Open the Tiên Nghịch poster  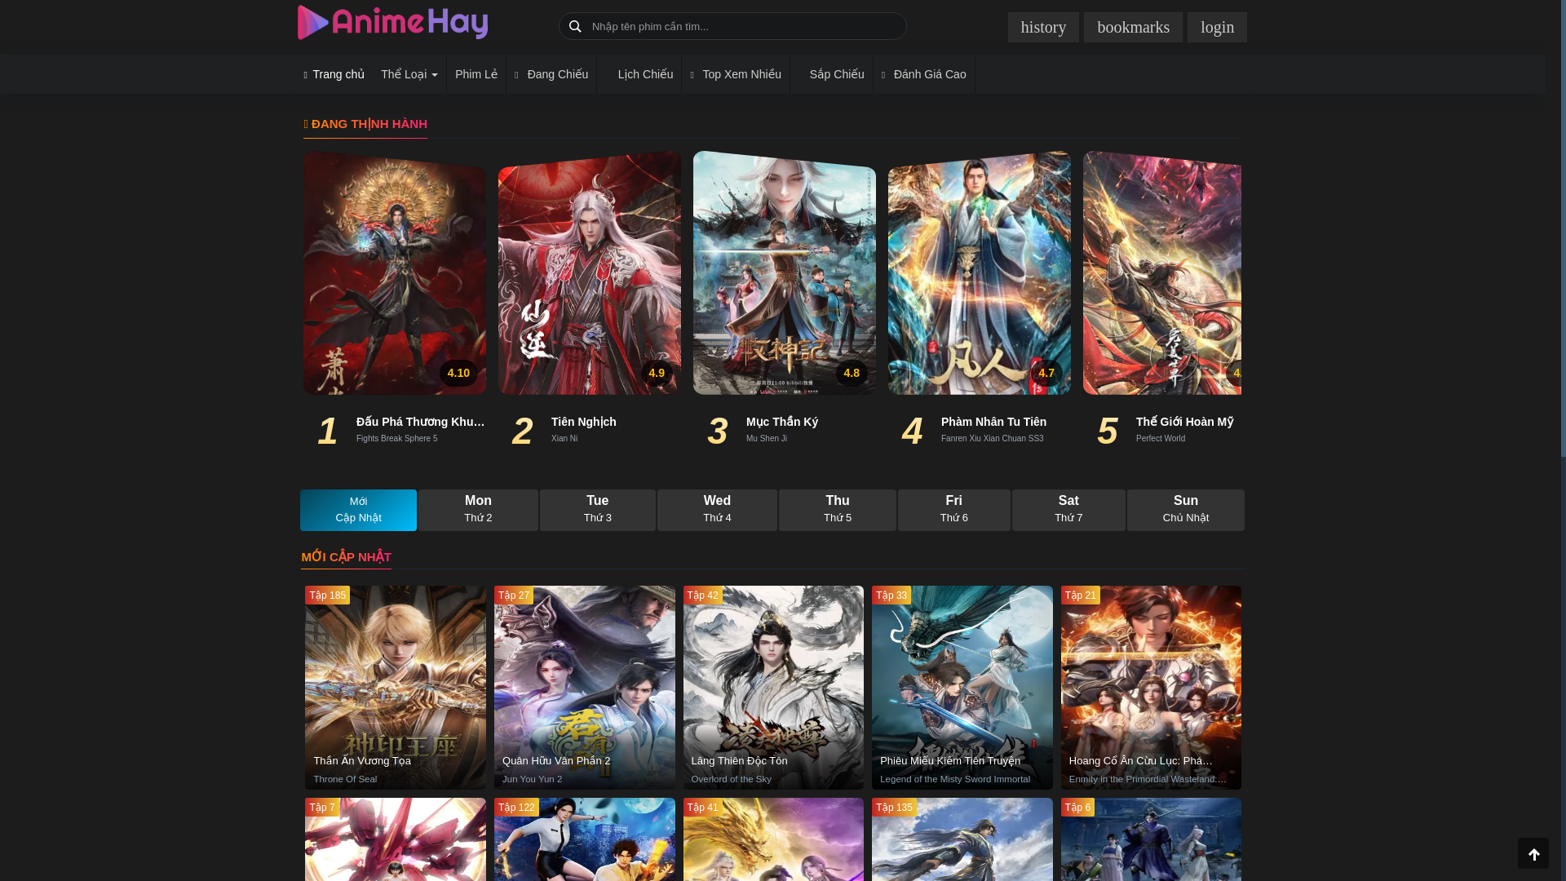coord(590,272)
